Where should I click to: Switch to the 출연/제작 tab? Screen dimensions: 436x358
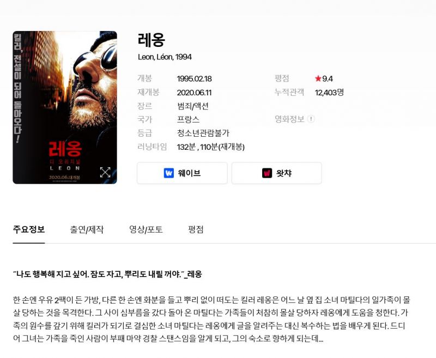coord(87,229)
